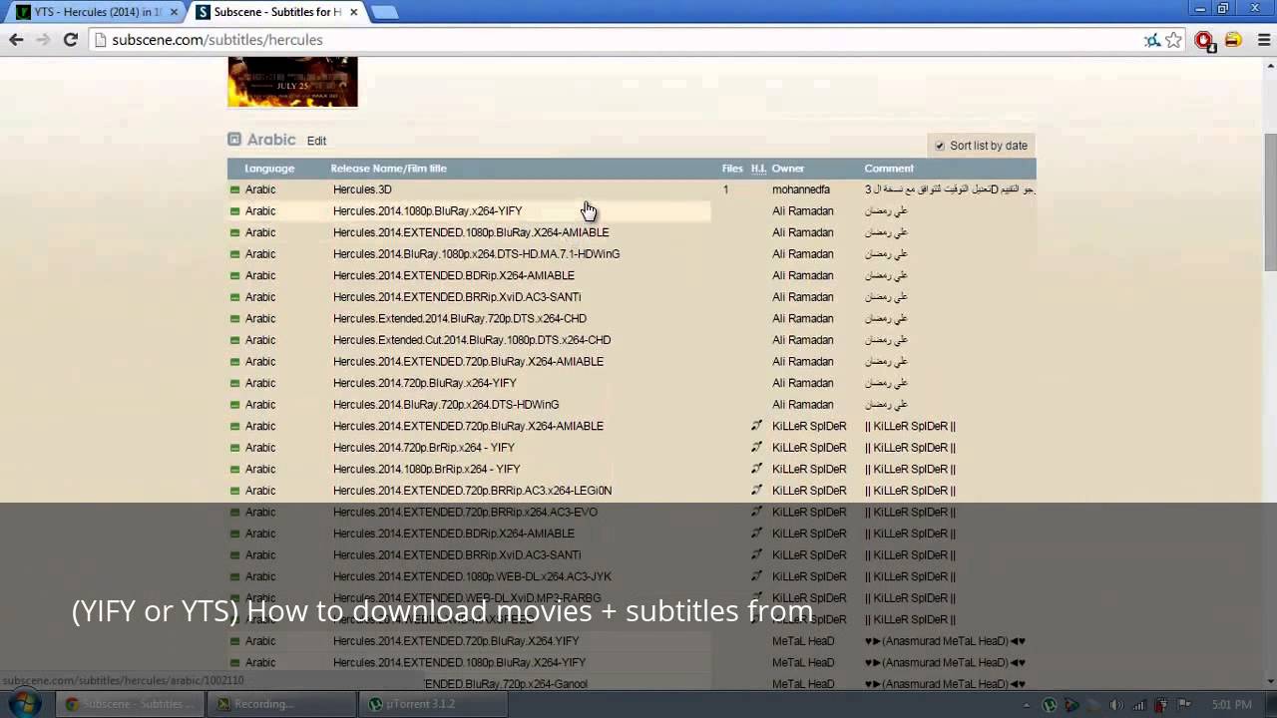Open the AdBlock extension icon
Viewport: 1277px width, 718px height.
click(1205, 40)
